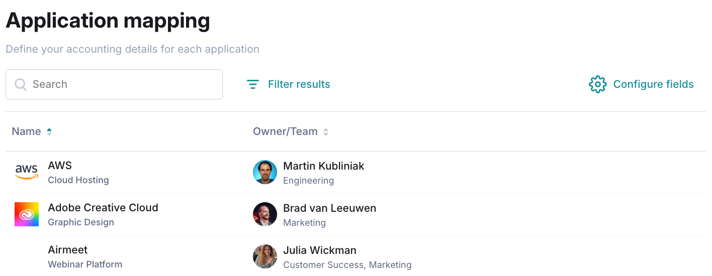Click Brad van Leeuwen's profile avatar

point(265,214)
